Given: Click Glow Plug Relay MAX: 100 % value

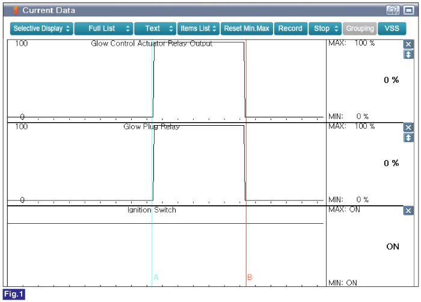Looking at the screenshot, I should point(351,126).
